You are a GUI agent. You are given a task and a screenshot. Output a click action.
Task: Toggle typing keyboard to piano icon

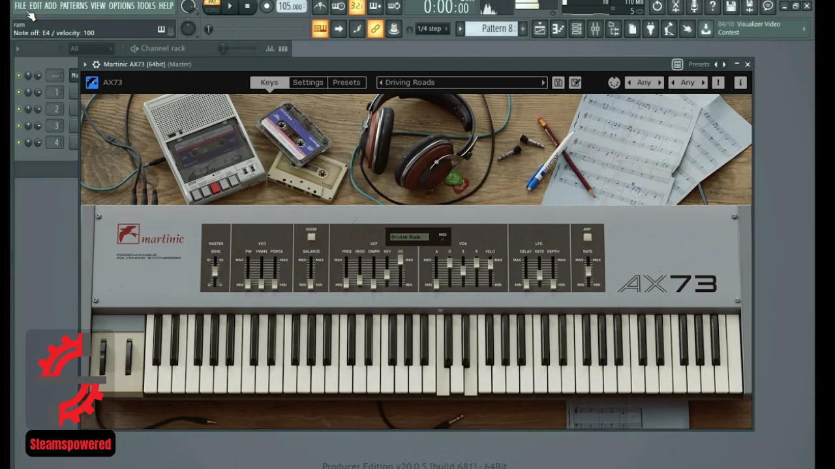coord(320,29)
